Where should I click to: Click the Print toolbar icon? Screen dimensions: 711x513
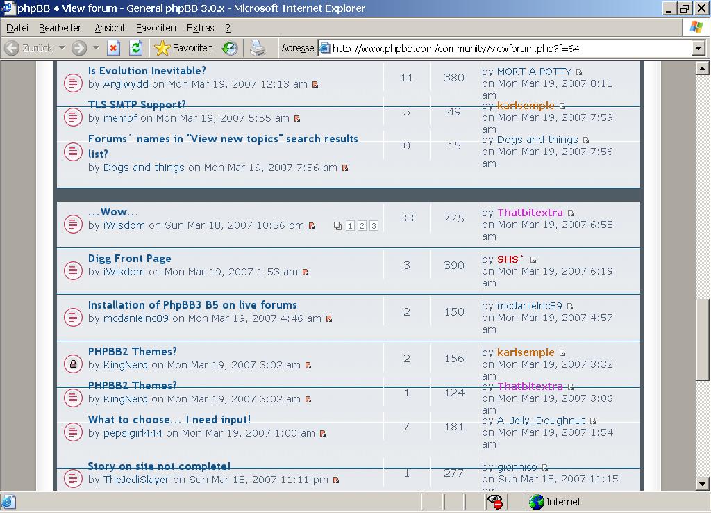tap(258, 48)
